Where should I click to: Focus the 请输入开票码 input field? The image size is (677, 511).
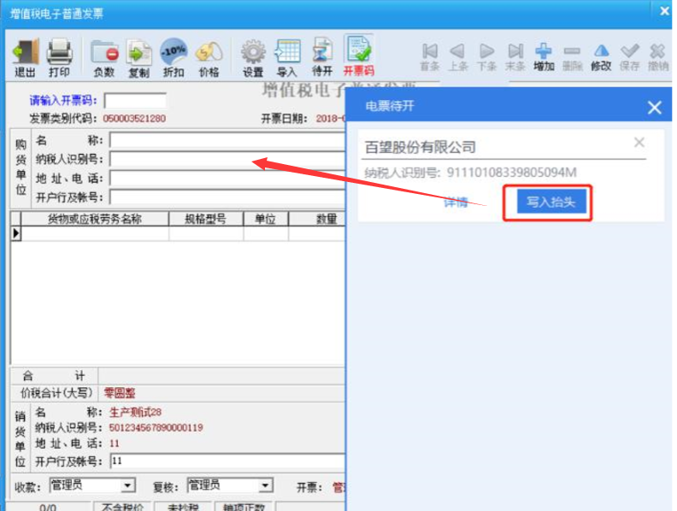click(x=135, y=101)
